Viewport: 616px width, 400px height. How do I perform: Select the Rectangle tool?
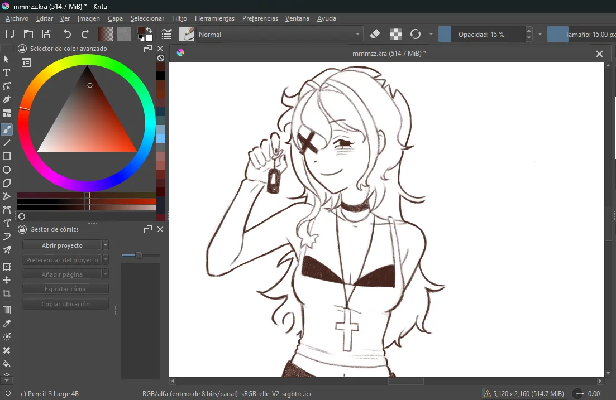(x=6, y=156)
